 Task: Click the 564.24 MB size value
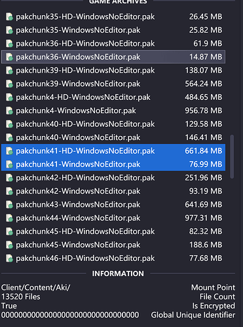pos(204,84)
